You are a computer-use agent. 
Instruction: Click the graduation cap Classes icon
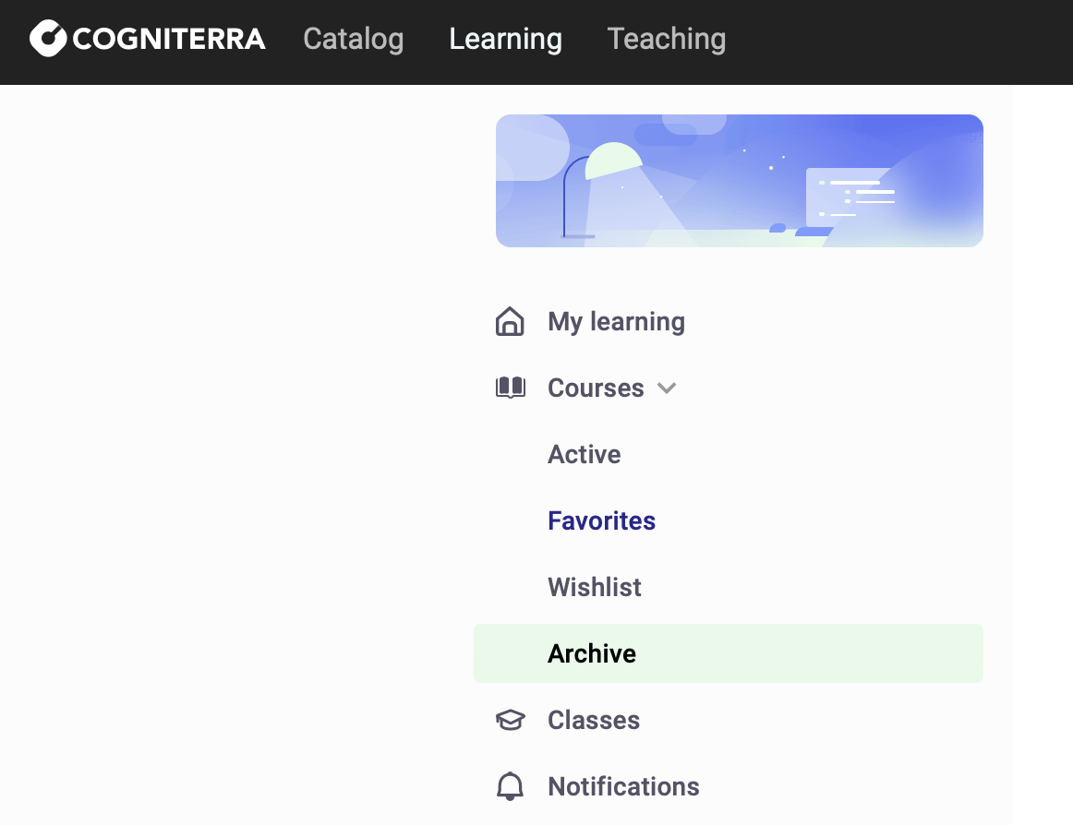[510, 720]
